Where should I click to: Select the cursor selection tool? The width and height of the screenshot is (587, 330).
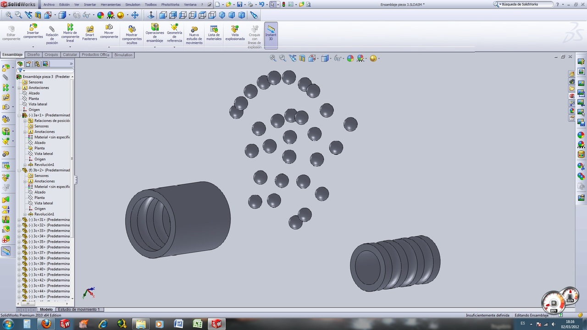pos(272,4)
